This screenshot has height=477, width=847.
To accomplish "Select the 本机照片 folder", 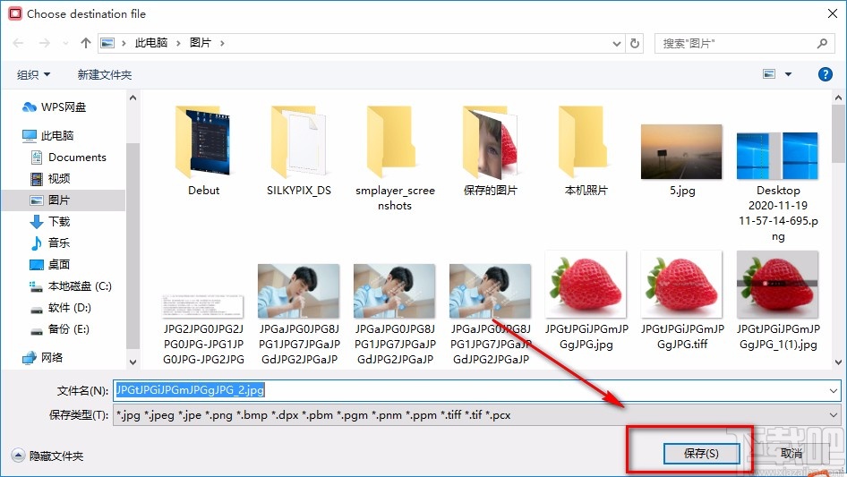I will pyautogui.click(x=586, y=150).
